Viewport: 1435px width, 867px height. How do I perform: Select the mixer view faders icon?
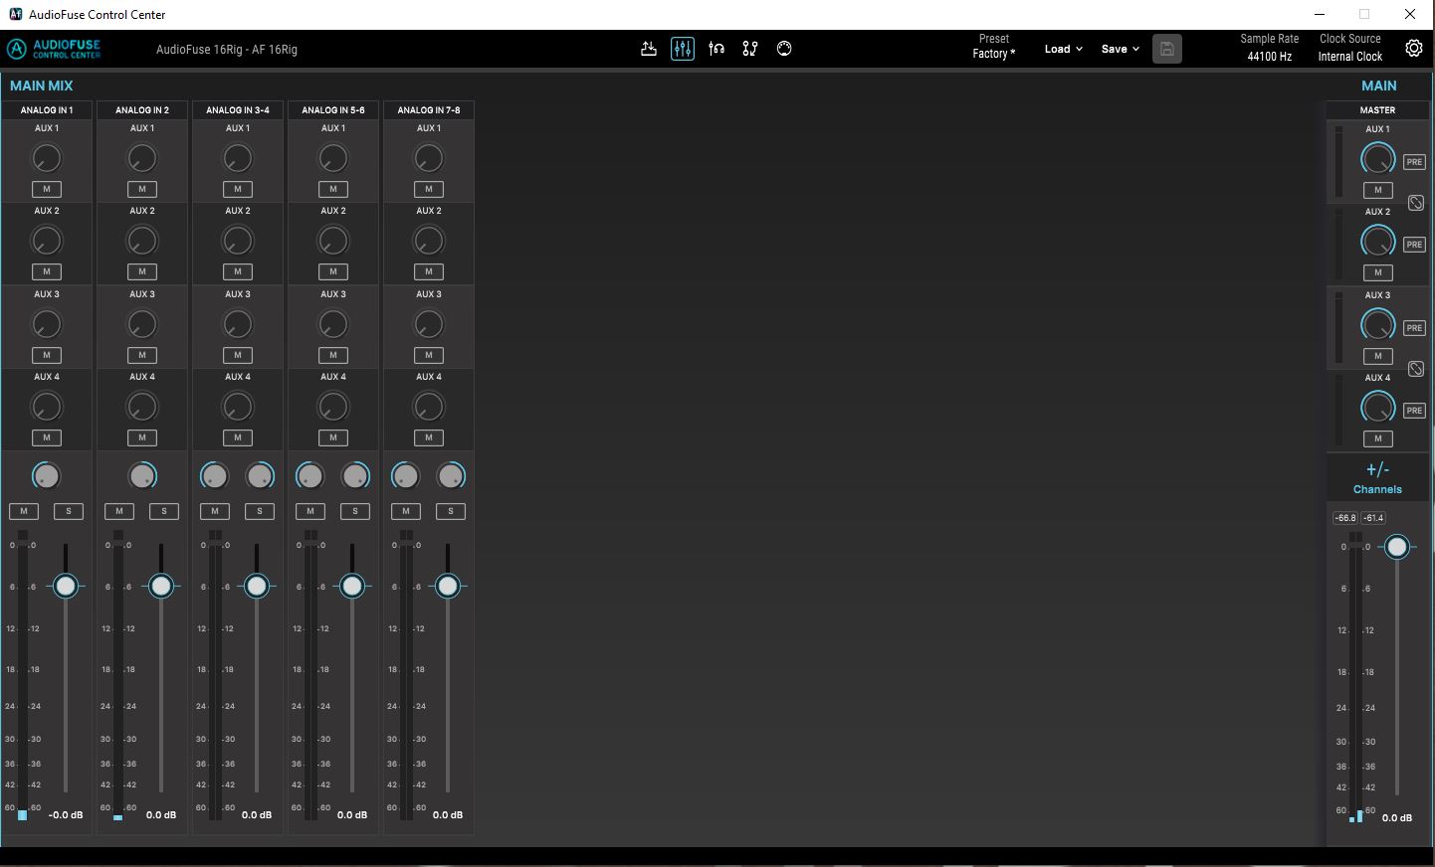pos(683,48)
